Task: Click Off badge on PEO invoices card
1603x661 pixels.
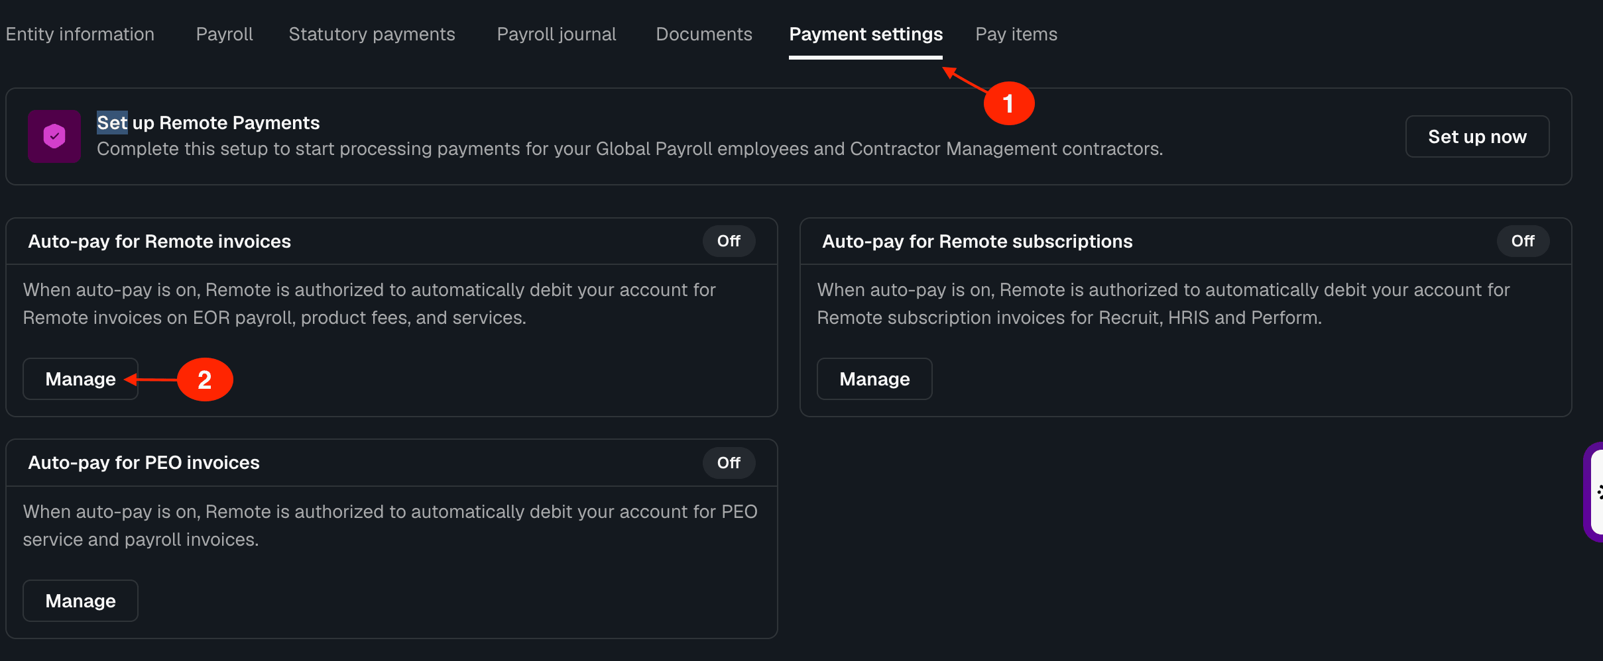Action: point(729,463)
